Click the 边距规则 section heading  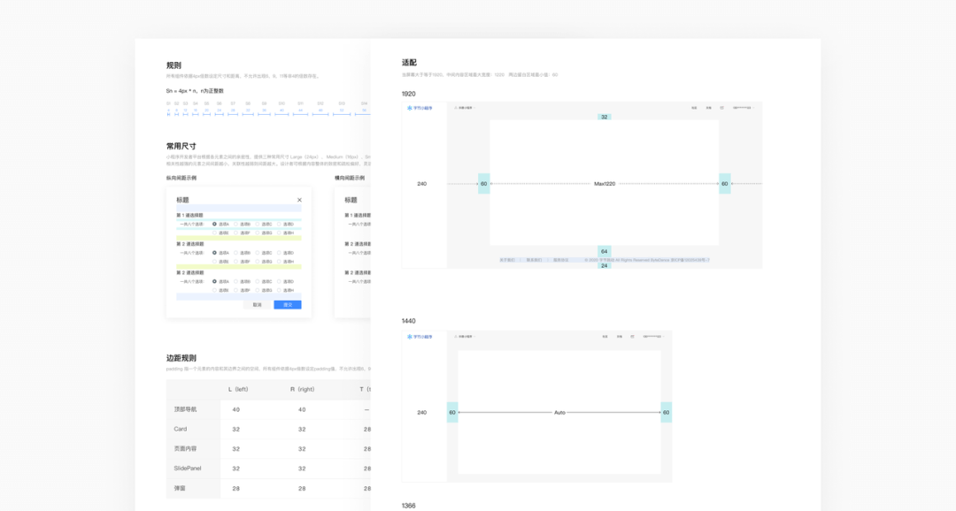tap(181, 358)
